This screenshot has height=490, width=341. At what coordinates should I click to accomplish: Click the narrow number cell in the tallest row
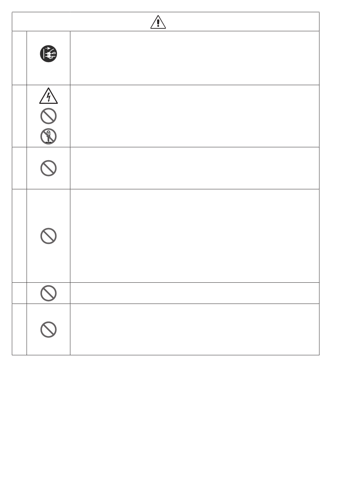19,236
